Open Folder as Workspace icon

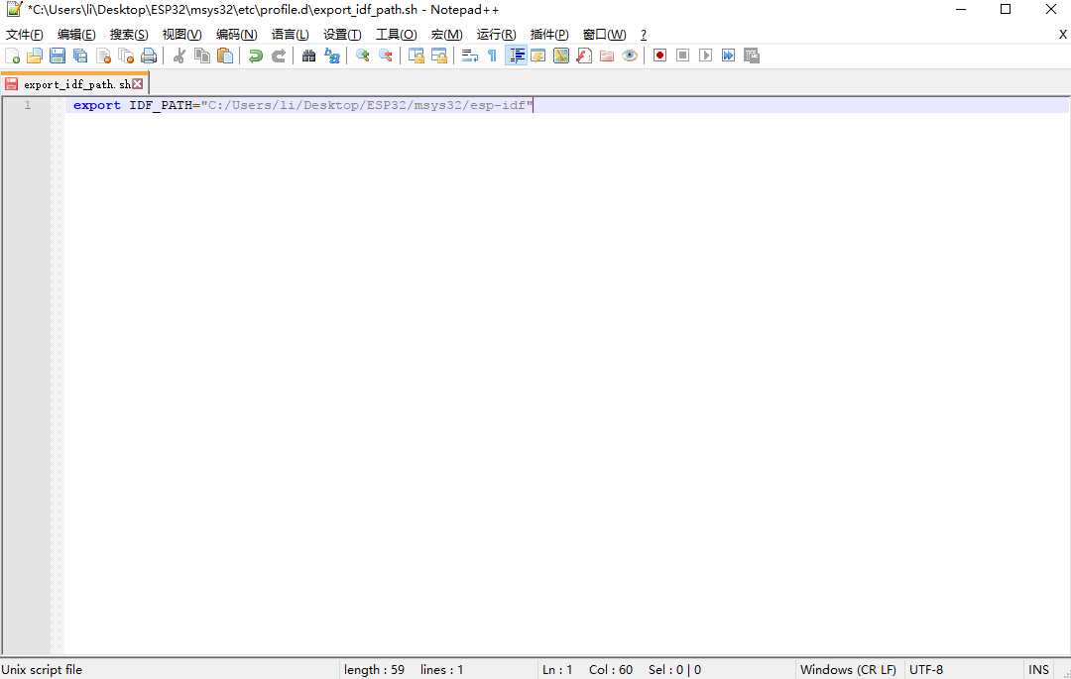(x=607, y=56)
